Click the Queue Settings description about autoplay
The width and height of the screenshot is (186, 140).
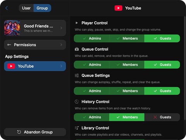point(117,82)
